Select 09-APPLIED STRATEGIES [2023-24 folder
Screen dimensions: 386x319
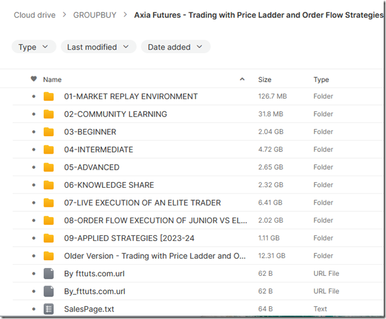point(129,238)
